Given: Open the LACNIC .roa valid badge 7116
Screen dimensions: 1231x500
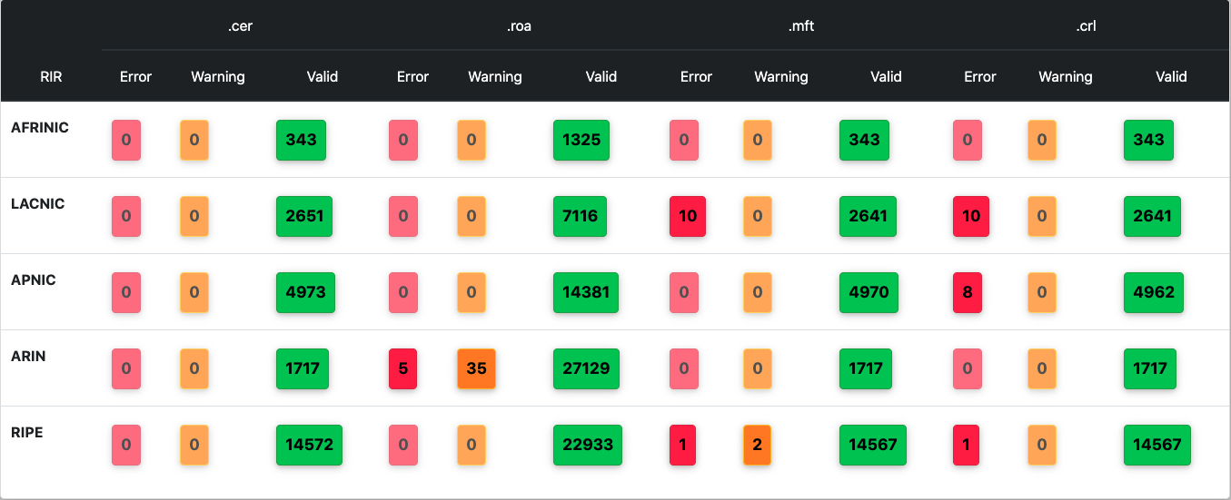Looking at the screenshot, I should click(579, 216).
